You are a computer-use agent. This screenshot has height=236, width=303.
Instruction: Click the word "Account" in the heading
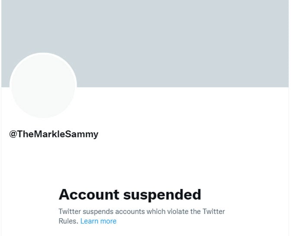coord(89,195)
